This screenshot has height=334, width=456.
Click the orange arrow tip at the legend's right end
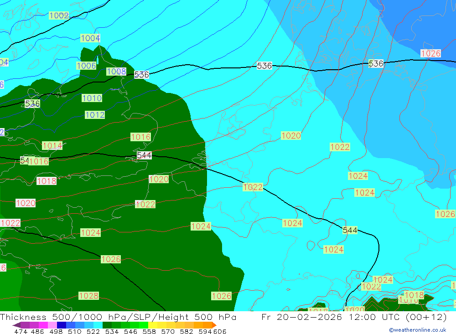point(214,325)
